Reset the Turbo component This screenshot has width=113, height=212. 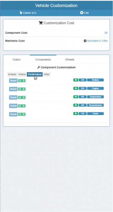pyautogui.click(x=13, y=114)
